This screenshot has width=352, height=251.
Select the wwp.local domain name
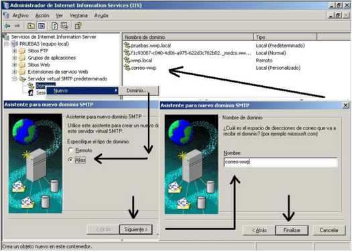141,60
